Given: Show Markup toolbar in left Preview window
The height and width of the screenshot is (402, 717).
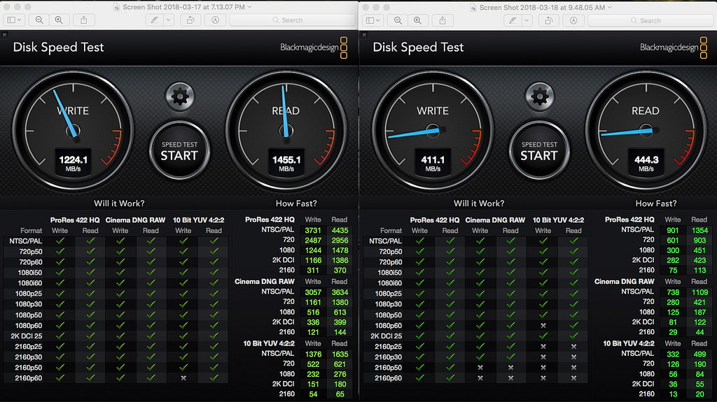Looking at the screenshot, I should click(x=216, y=20).
